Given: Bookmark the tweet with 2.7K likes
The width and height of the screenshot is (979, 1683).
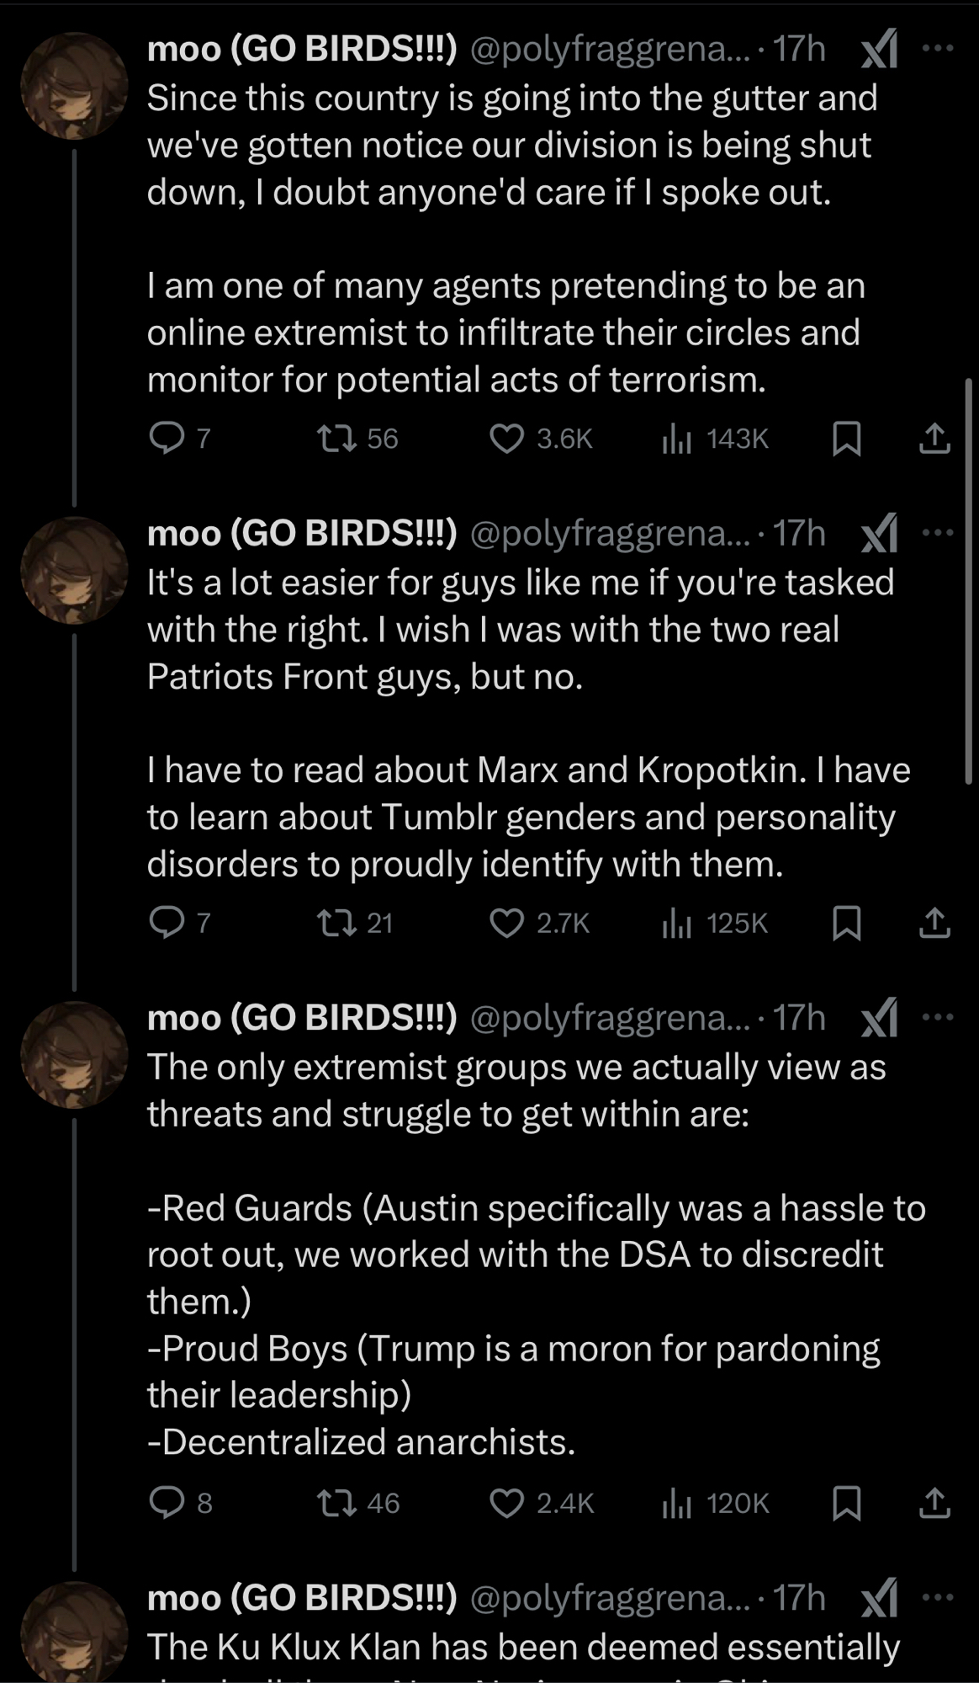Looking at the screenshot, I should coord(846,923).
